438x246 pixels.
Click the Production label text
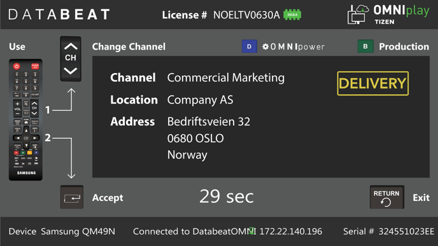point(404,46)
